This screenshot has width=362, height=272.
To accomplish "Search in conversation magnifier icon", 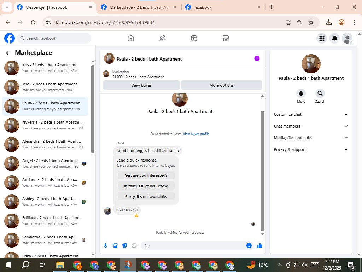I will coord(320,93).
